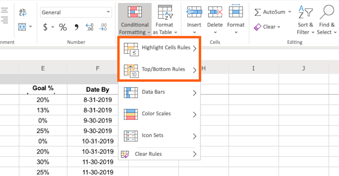Apply comma style number format

(x=77, y=27)
